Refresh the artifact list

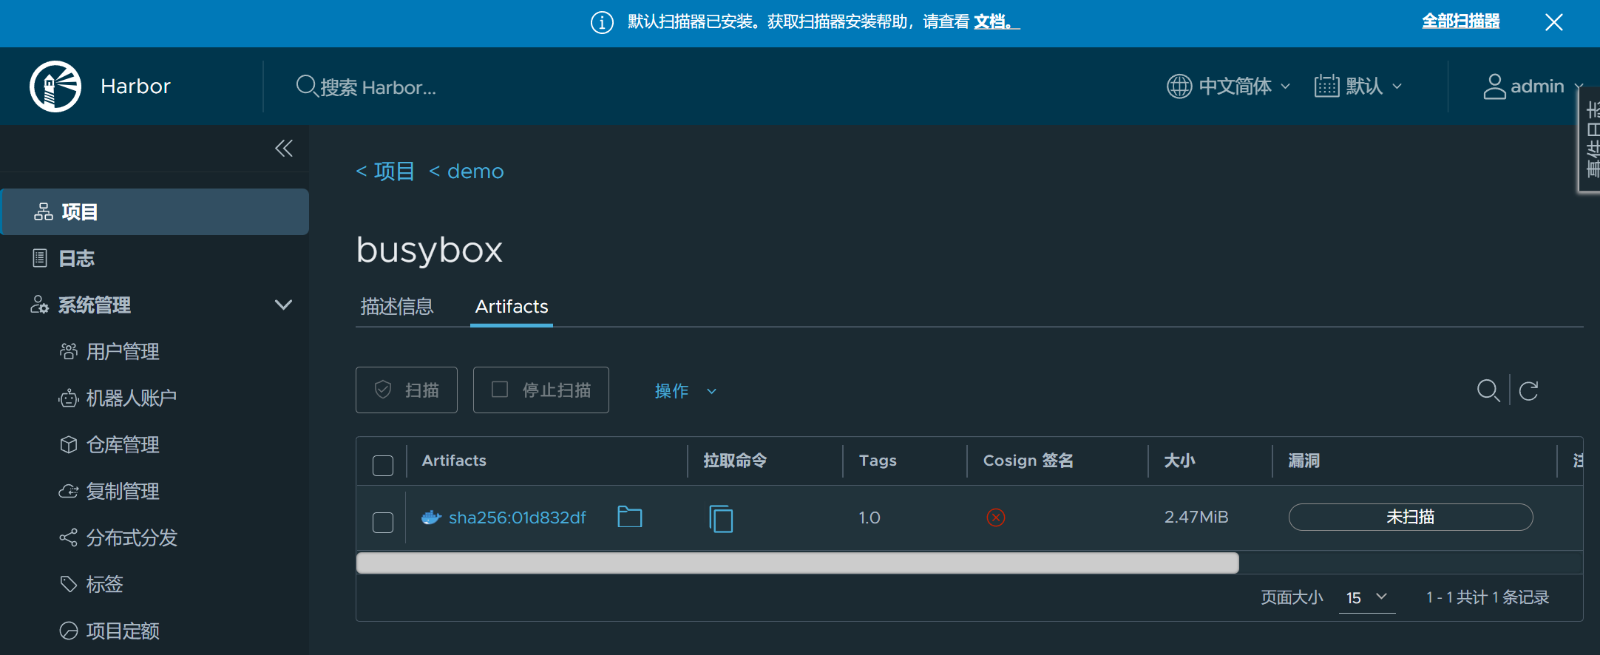(x=1528, y=390)
